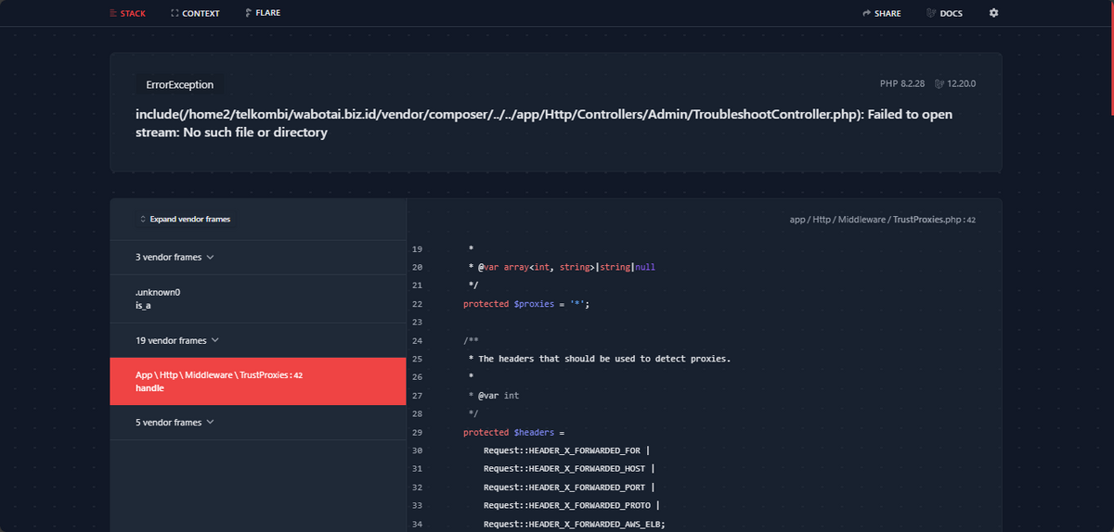The width and height of the screenshot is (1114, 532).
Task: Click the Laravel 12.20.0 version icon
Action: pos(939,84)
